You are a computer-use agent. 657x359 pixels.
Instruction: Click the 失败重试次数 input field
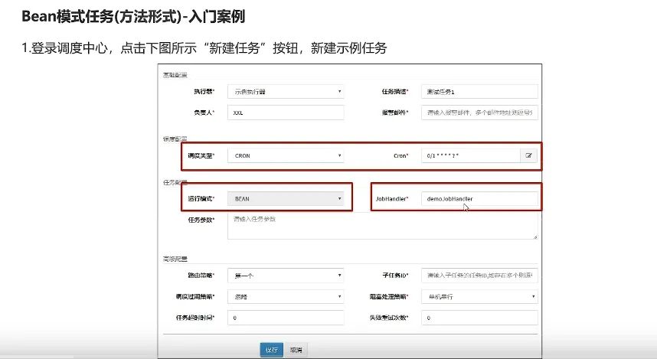[x=479, y=317]
